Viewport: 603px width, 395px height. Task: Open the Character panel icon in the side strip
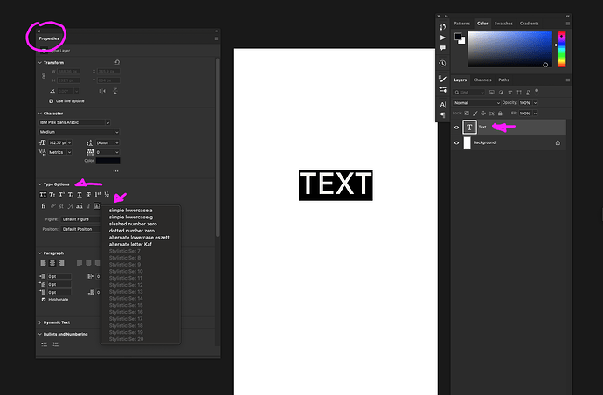(443, 105)
